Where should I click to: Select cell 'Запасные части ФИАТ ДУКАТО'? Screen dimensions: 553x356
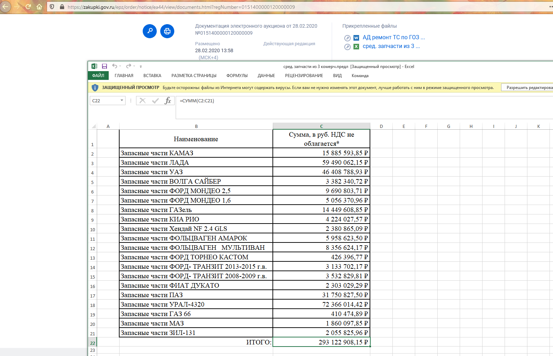(196, 286)
